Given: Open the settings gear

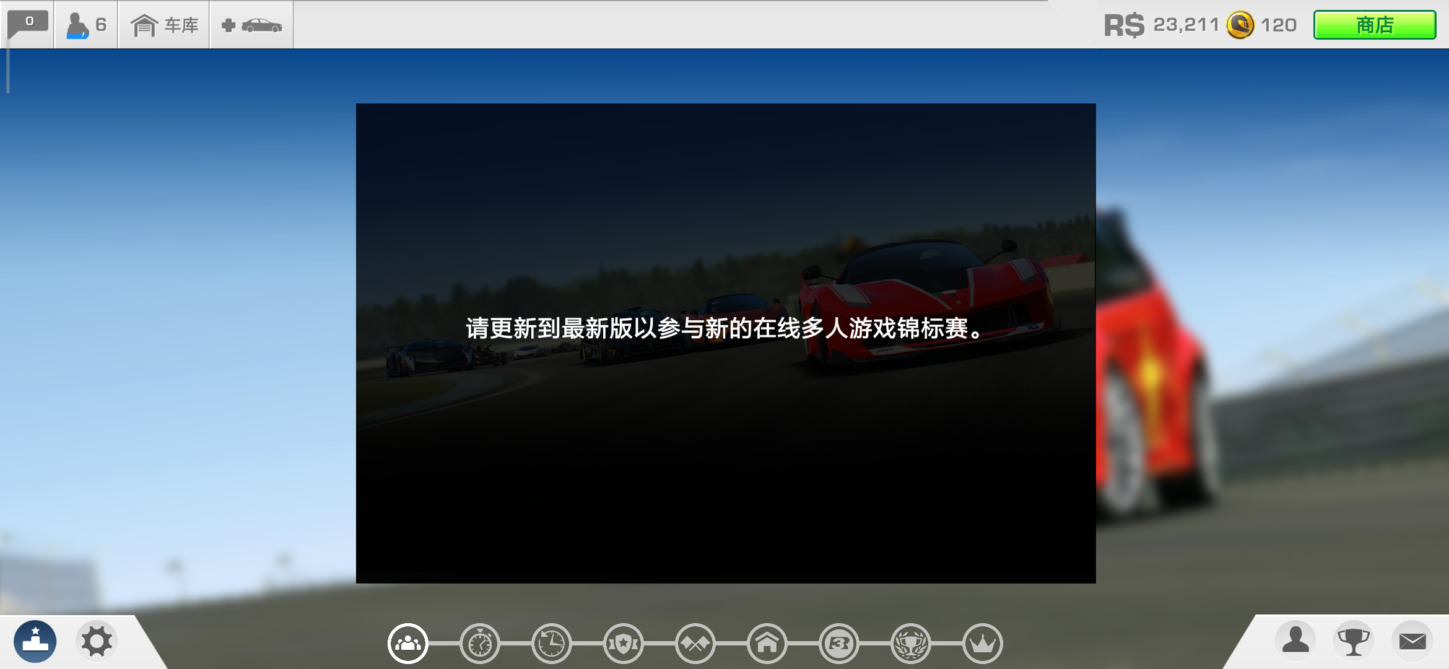Looking at the screenshot, I should pos(97,642).
